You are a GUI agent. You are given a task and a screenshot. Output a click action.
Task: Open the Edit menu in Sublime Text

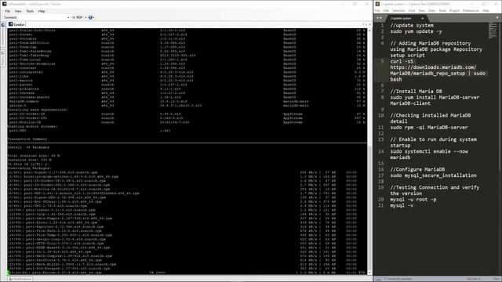tap(386, 11)
